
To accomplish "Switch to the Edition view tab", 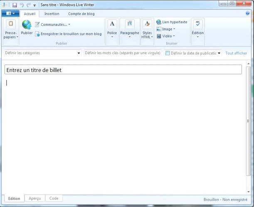I will (14, 198).
